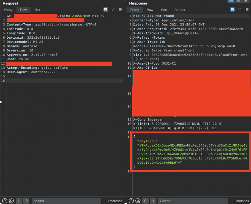
Task: Go to previous match in Response search
Action: (145, 201)
